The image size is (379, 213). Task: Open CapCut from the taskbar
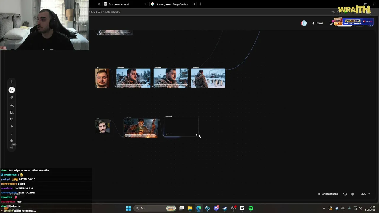pyautogui.click(x=242, y=208)
